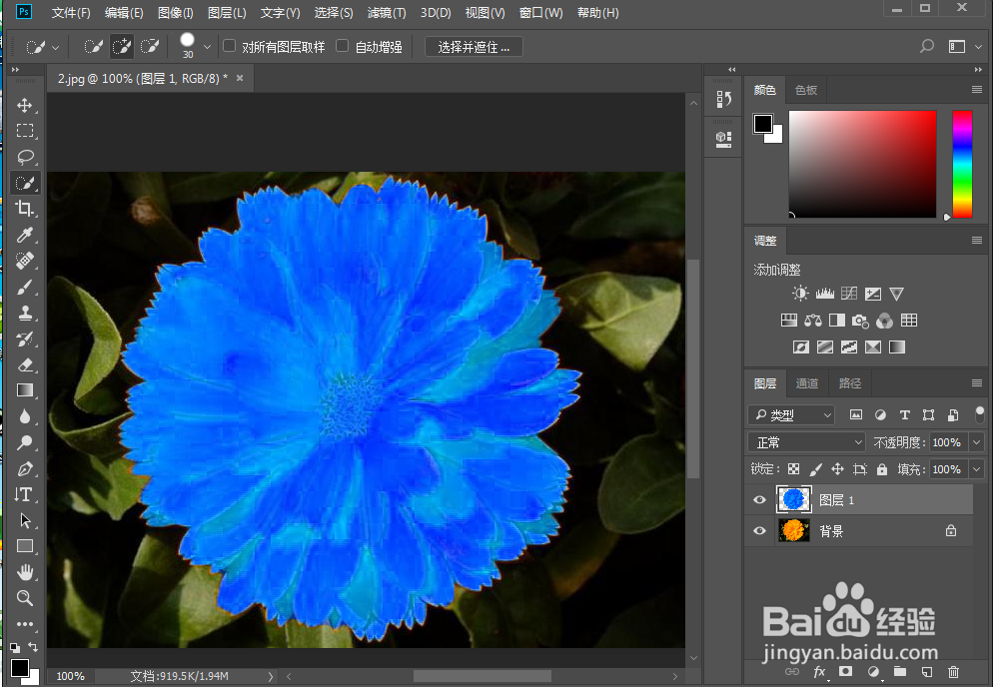The height and width of the screenshot is (687, 993).
Task: Open the 文件(F) menu
Action: tap(71, 13)
